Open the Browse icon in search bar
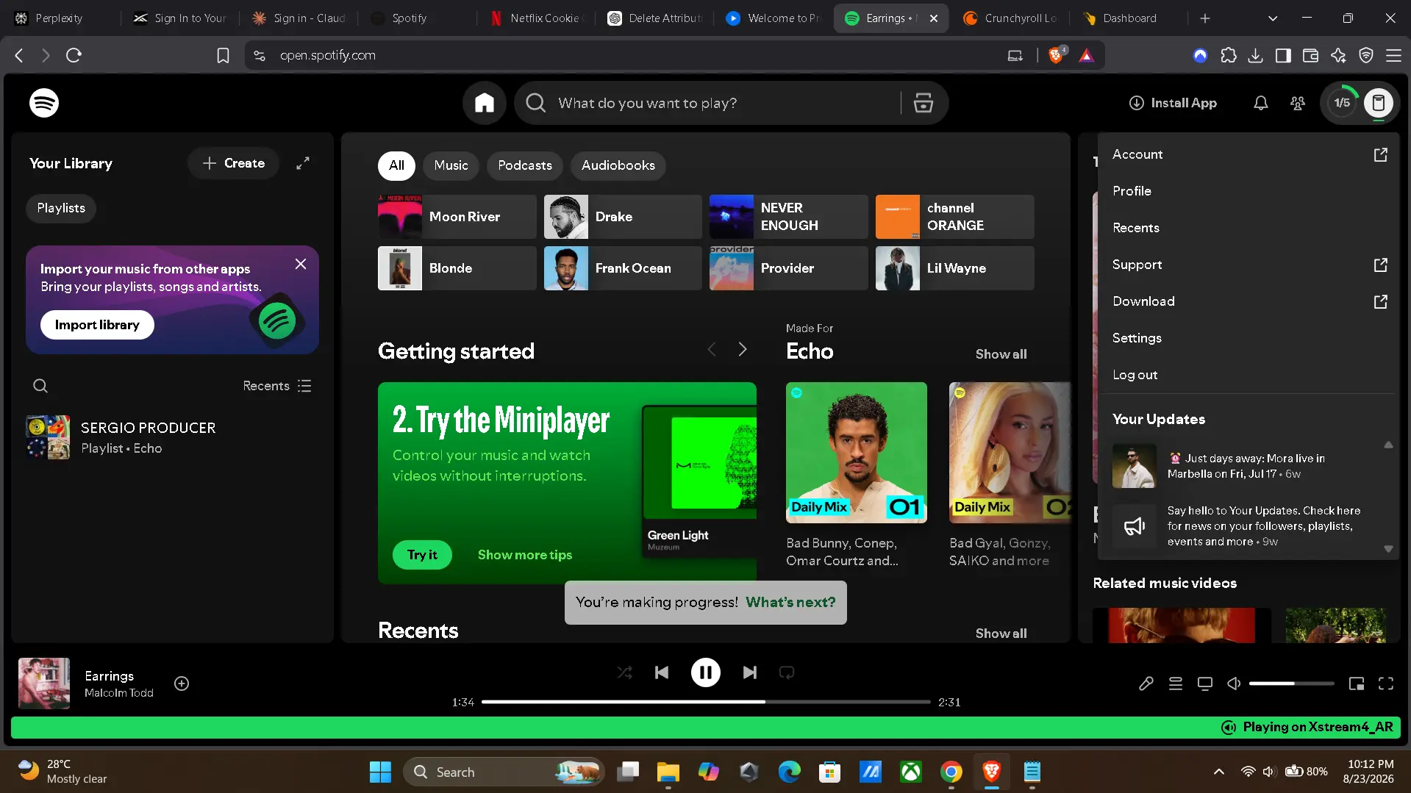Screen dimensions: 1411x793 pos(923,103)
